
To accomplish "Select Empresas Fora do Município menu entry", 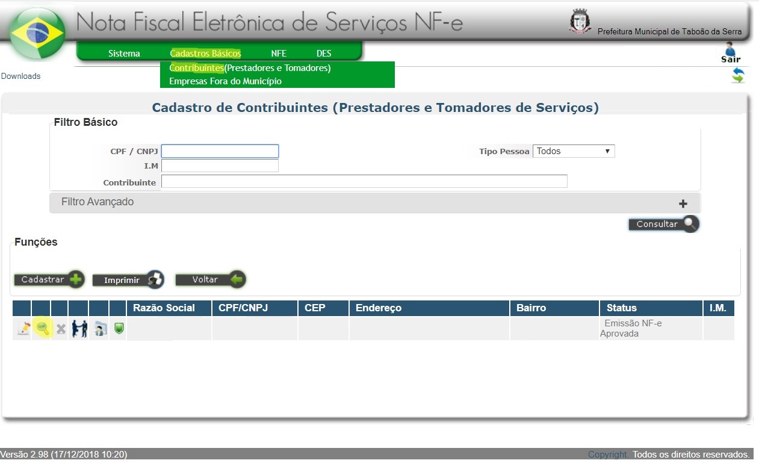I will coord(225,81).
